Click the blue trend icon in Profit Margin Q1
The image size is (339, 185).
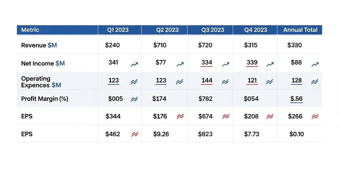(134, 99)
